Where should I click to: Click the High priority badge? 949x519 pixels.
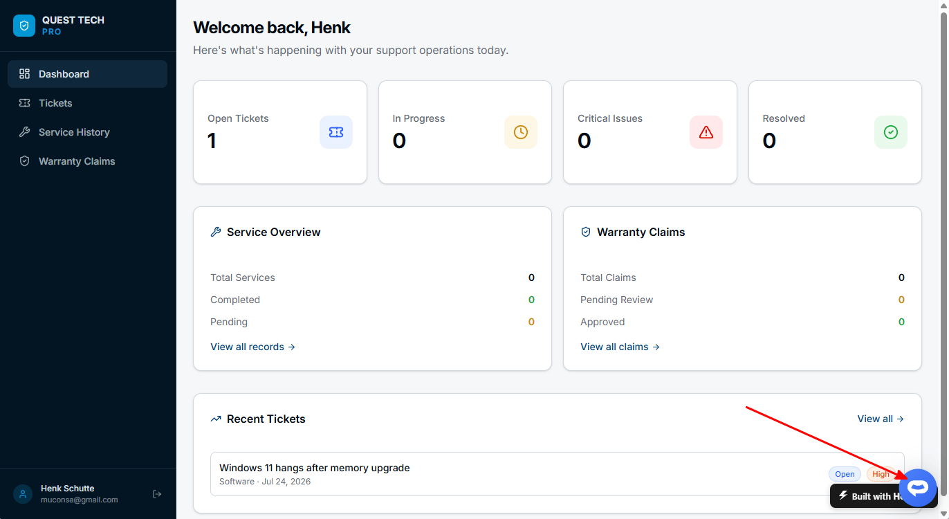coord(881,474)
